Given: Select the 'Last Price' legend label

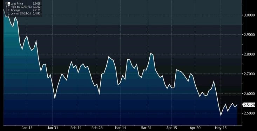Looking at the screenshot, I should 17,4.
